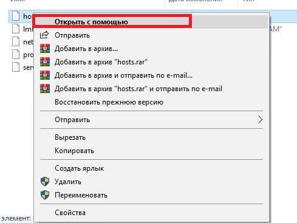
Task: Choose 'Добавить в архив...' menu entry
Action: 152,49
